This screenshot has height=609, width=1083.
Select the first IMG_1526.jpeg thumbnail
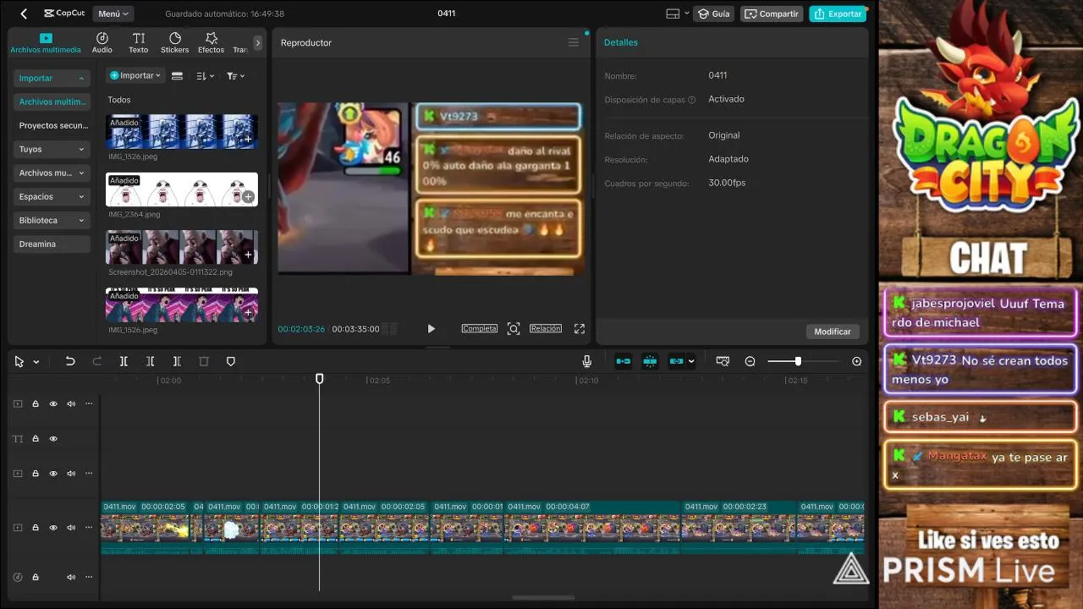point(181,132)
